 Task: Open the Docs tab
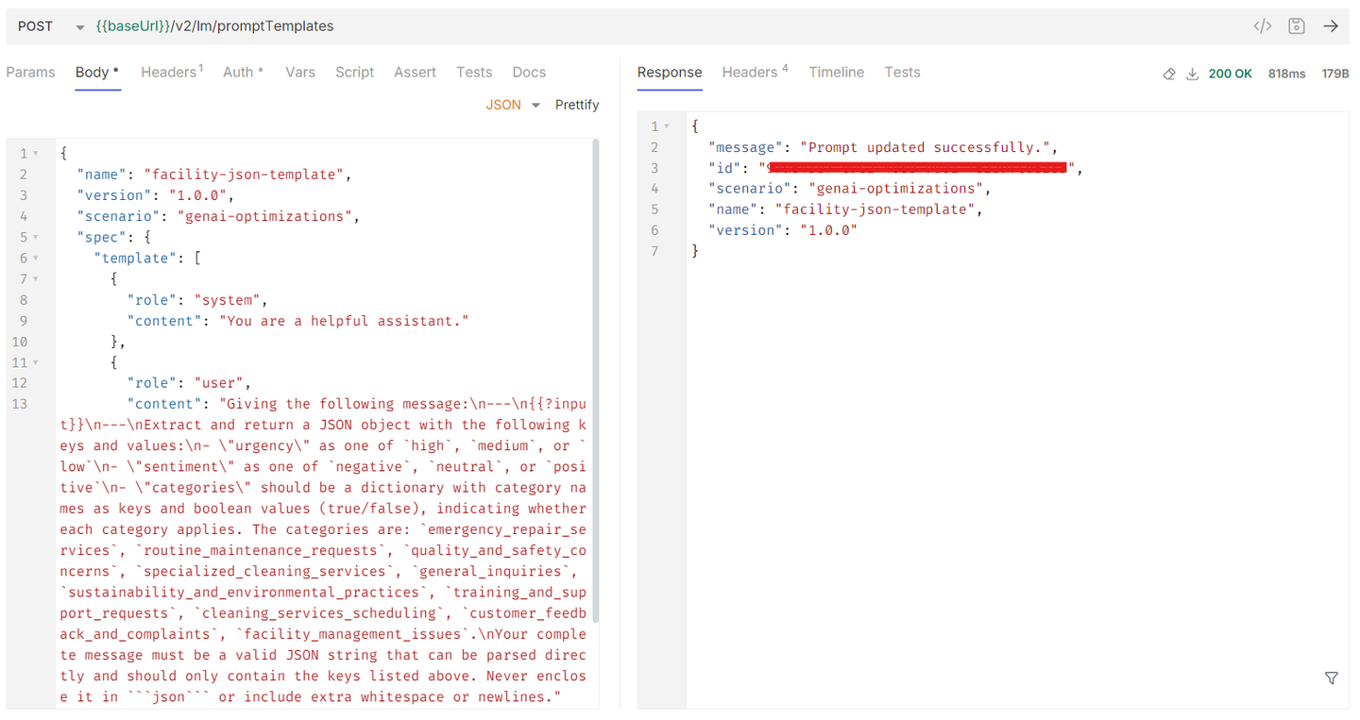pos(529,72)
